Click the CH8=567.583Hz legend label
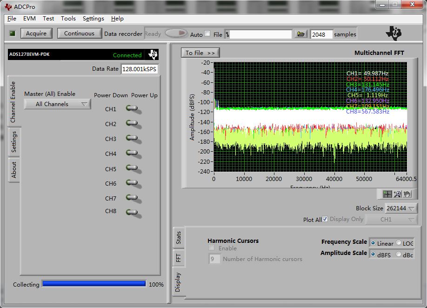 [367, 111]
